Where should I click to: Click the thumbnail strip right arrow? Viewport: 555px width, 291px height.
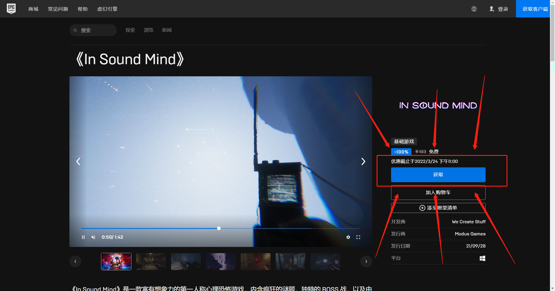click(366, 261)
